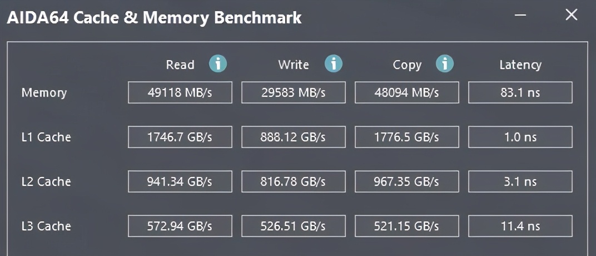Select the L2 Cache Copy 967.35 GB/s field
Screen dimensions: 596x256
pyautogui.click(x=407, y=181)
